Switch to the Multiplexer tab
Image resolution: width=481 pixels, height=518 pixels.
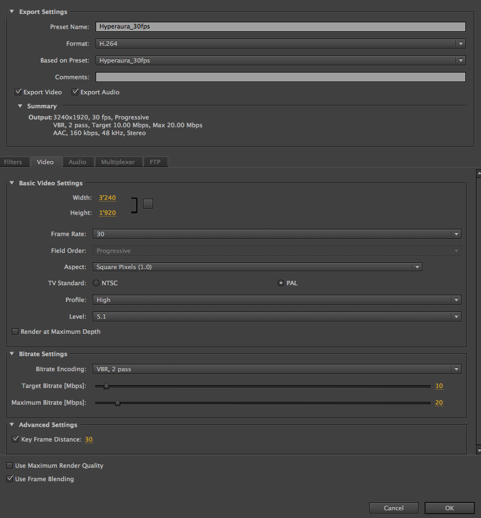tap(118, 162)
